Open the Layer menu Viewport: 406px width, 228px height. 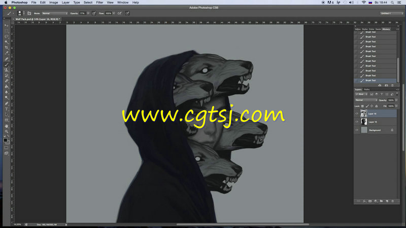point(65,3)
